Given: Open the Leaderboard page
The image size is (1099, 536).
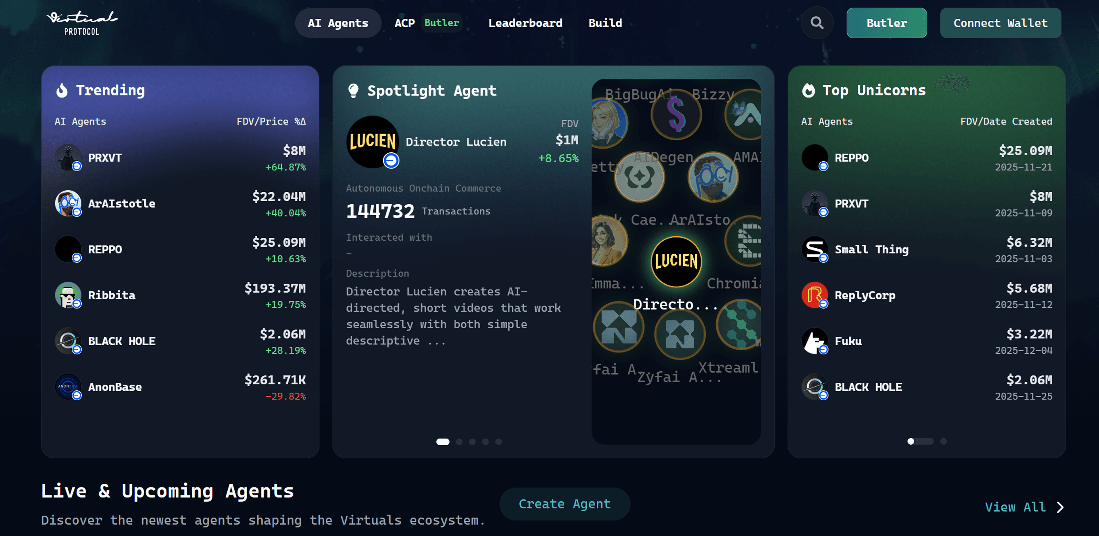Looking at the screenshot, I should click(526, 23).
